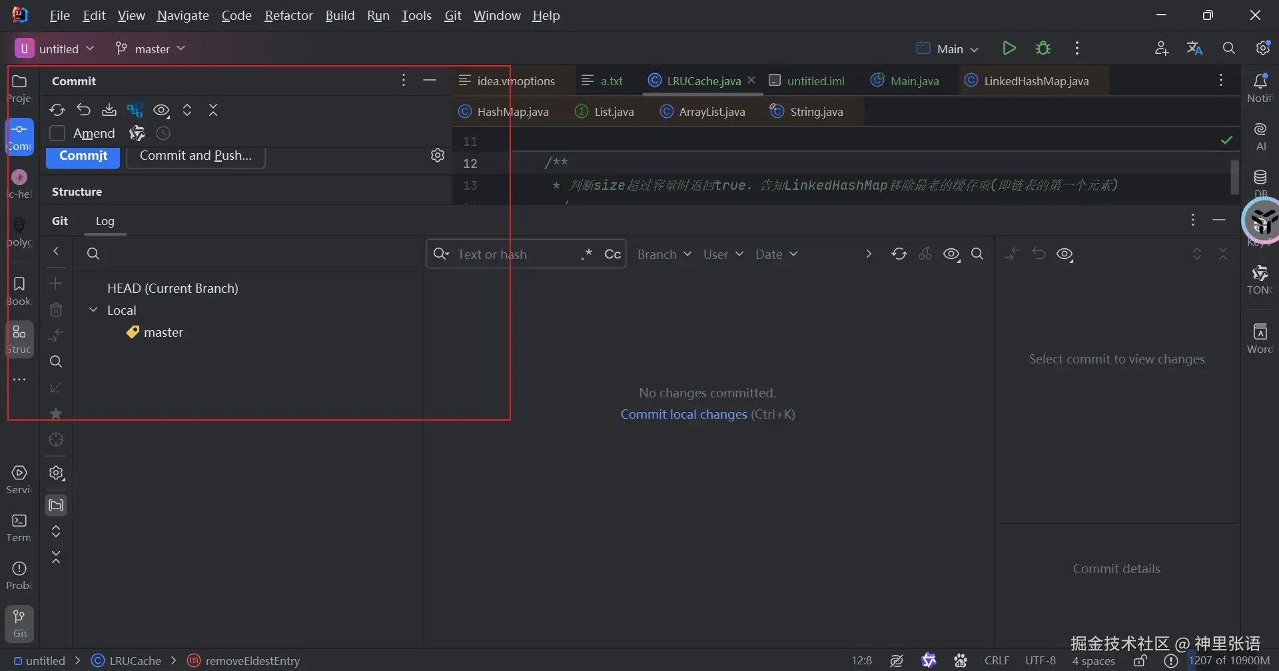1279x671 pixels.
Task: Run the Main configuration
Action: click(1009, 48)
